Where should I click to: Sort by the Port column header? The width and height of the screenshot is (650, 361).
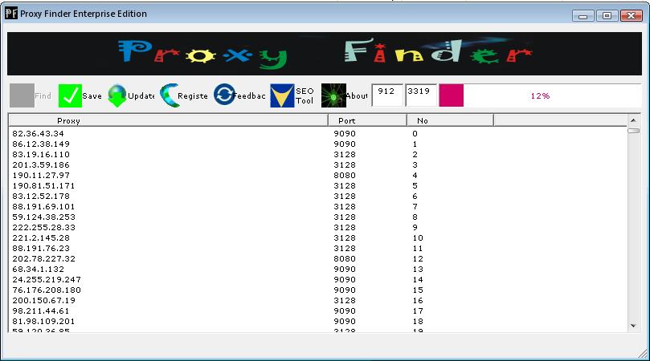(367, 120)
